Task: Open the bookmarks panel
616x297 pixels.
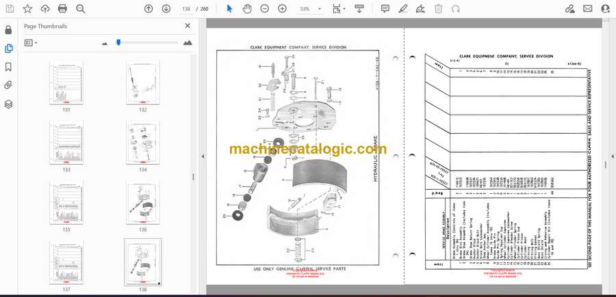Action: click(x=9, y=67)
